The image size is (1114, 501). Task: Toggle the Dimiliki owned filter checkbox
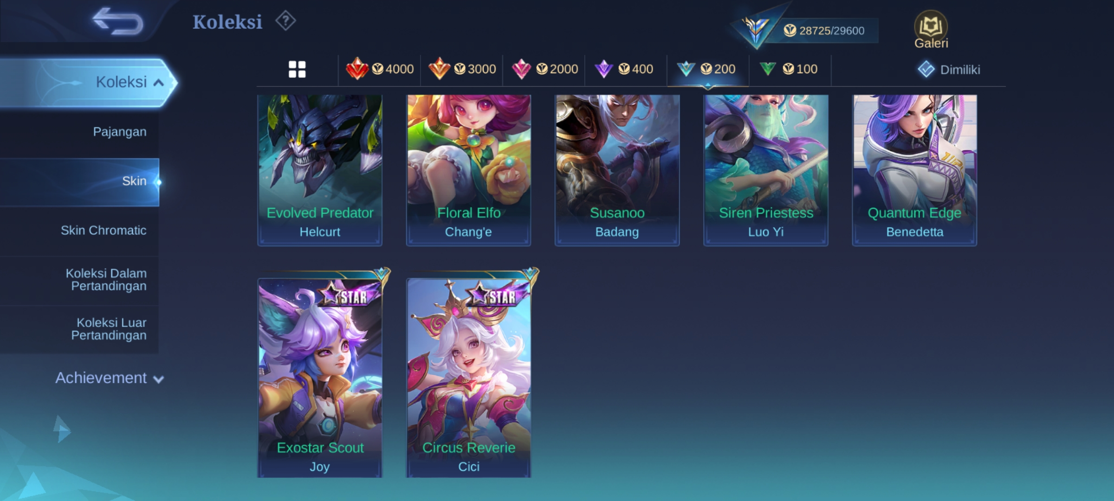coord(926,70)
